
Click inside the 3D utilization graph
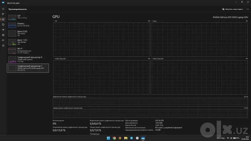(101, 39)
